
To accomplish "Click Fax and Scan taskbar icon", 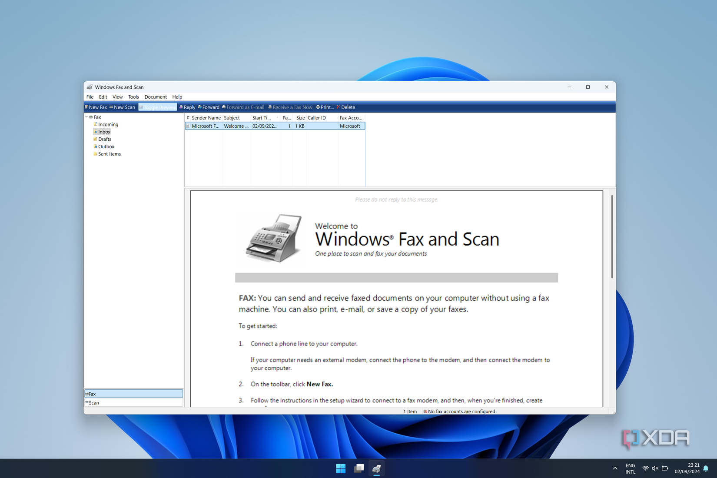I will click(377, 468).
